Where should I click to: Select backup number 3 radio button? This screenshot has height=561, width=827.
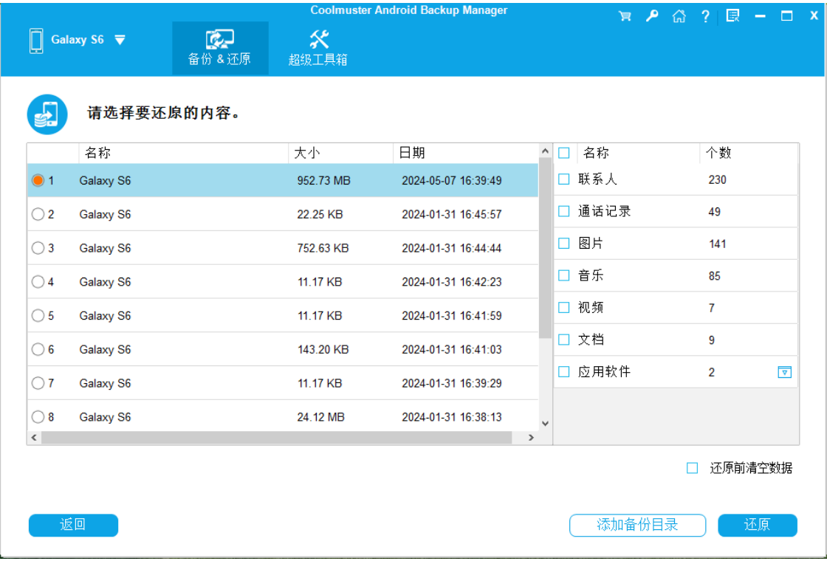point(38,248)
